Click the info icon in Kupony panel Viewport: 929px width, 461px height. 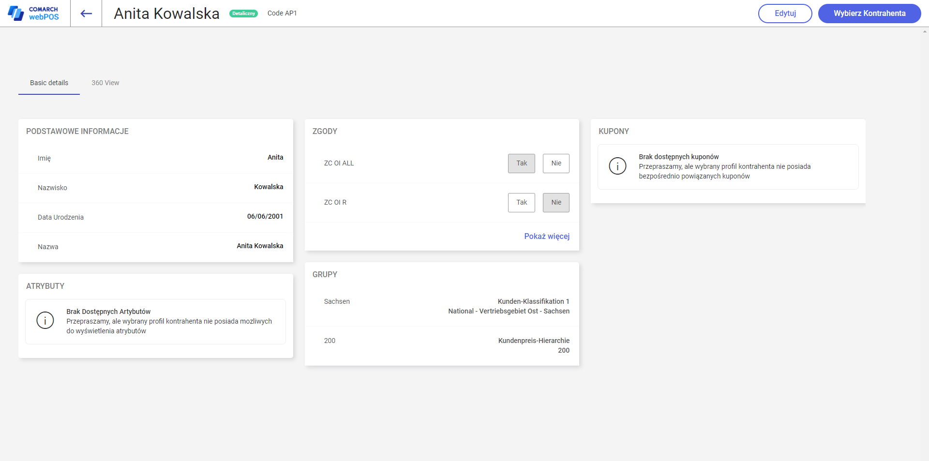617,166
